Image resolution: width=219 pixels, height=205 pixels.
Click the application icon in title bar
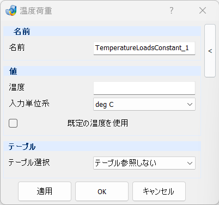coord(11,10)
